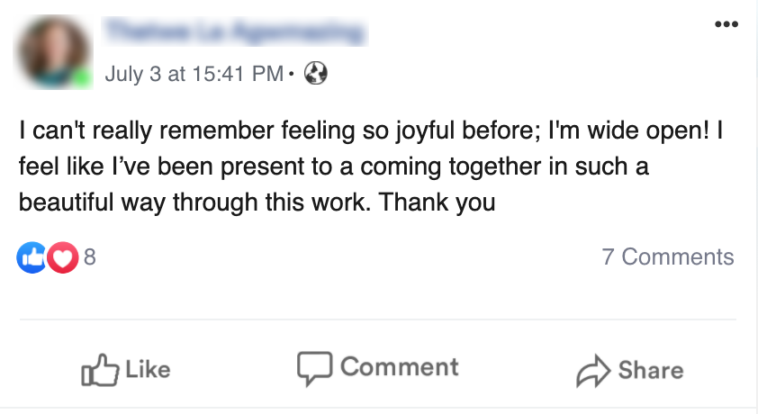Click the arrow icon beside Share
This screenshot has height=414, width=758.
592,370
